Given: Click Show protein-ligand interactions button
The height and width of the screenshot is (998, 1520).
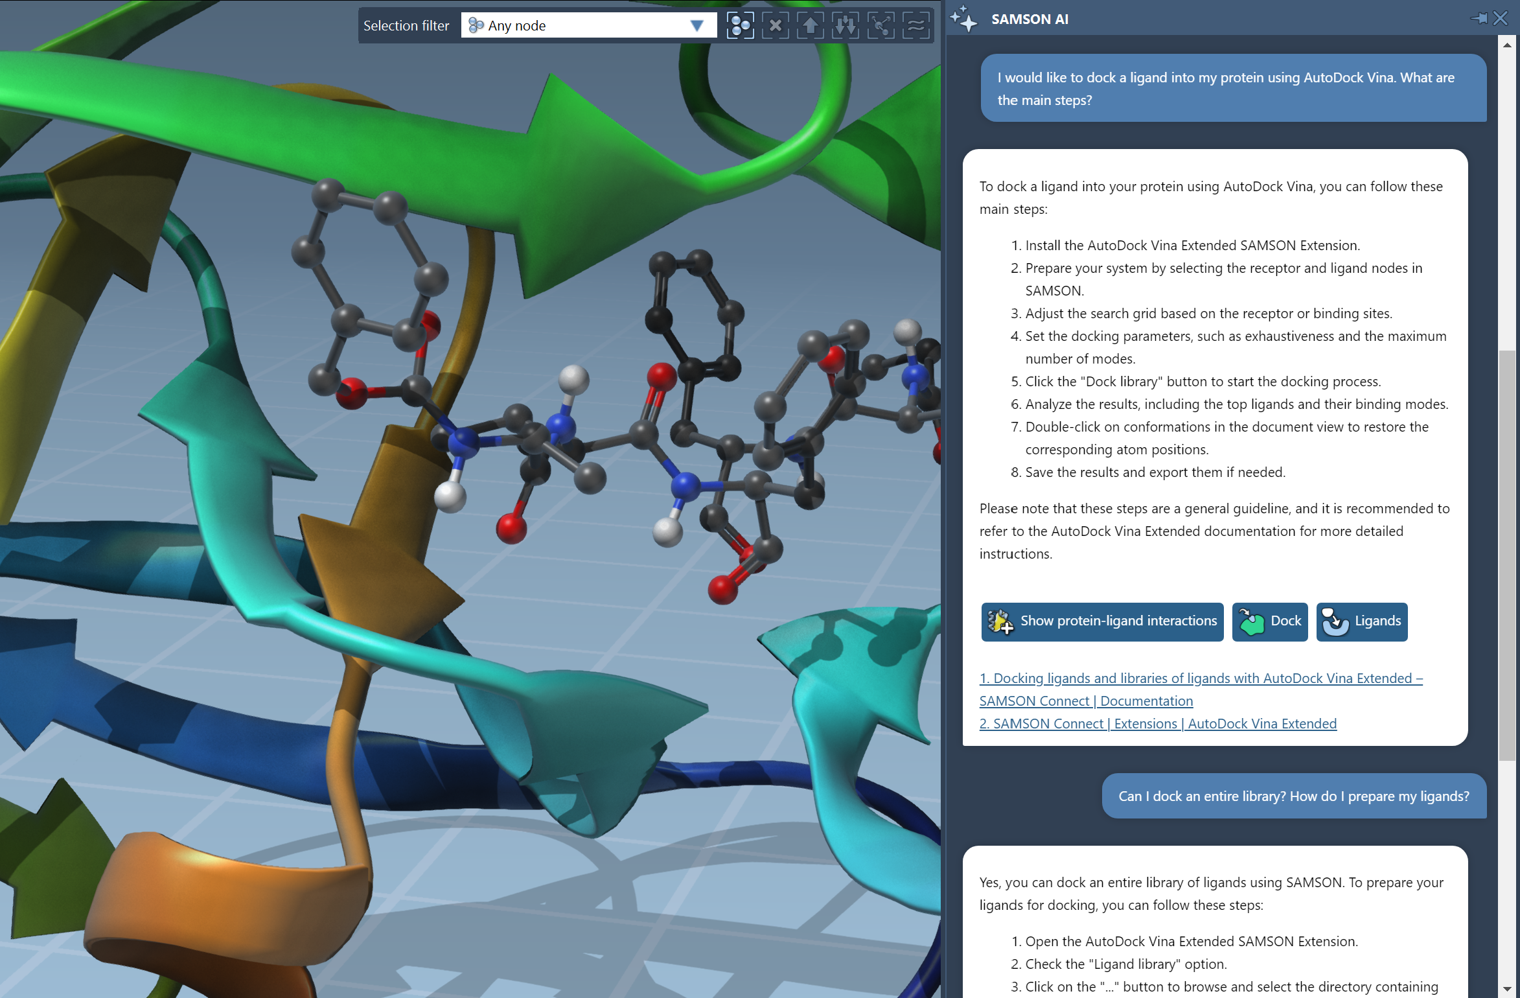Looking at the screenshot, I should coord(1102,621).
